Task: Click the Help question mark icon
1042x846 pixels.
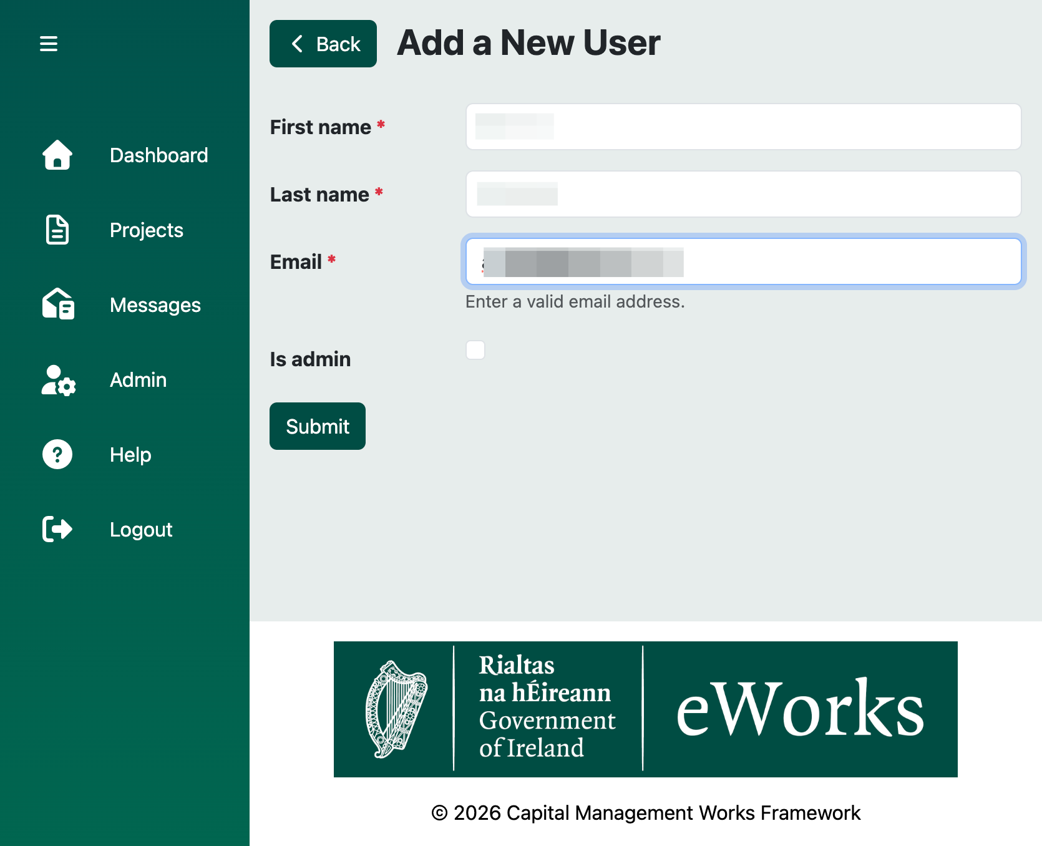Action: click(57, 454)
